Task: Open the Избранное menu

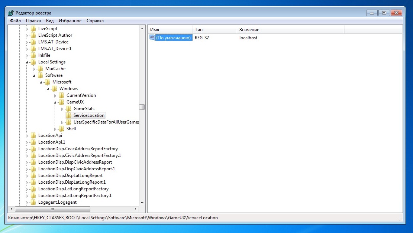Action: [70, 21]
